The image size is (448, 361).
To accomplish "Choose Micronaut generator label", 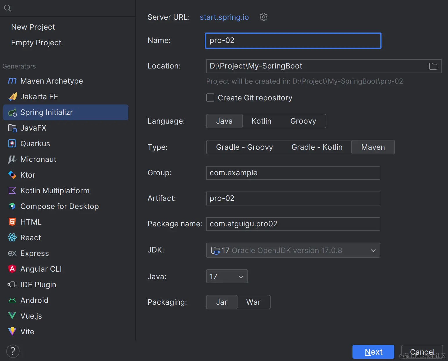I will (x=38, y=159).
